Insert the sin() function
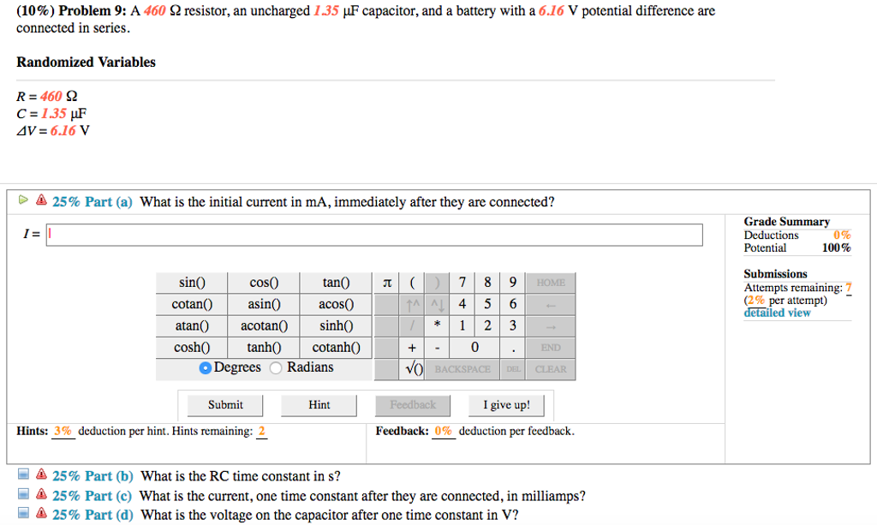Screen dimensions: 877x525 point(192,283)
